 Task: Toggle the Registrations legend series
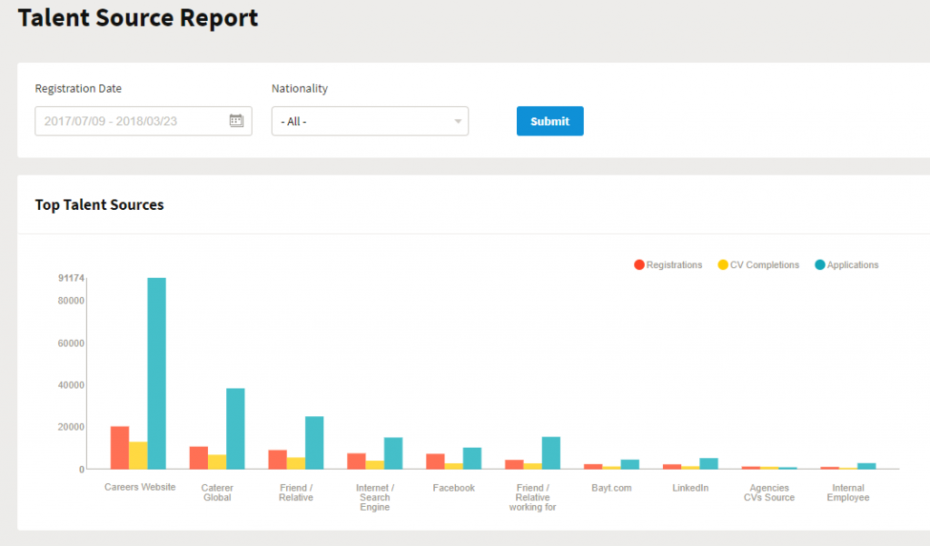(674, 265)
